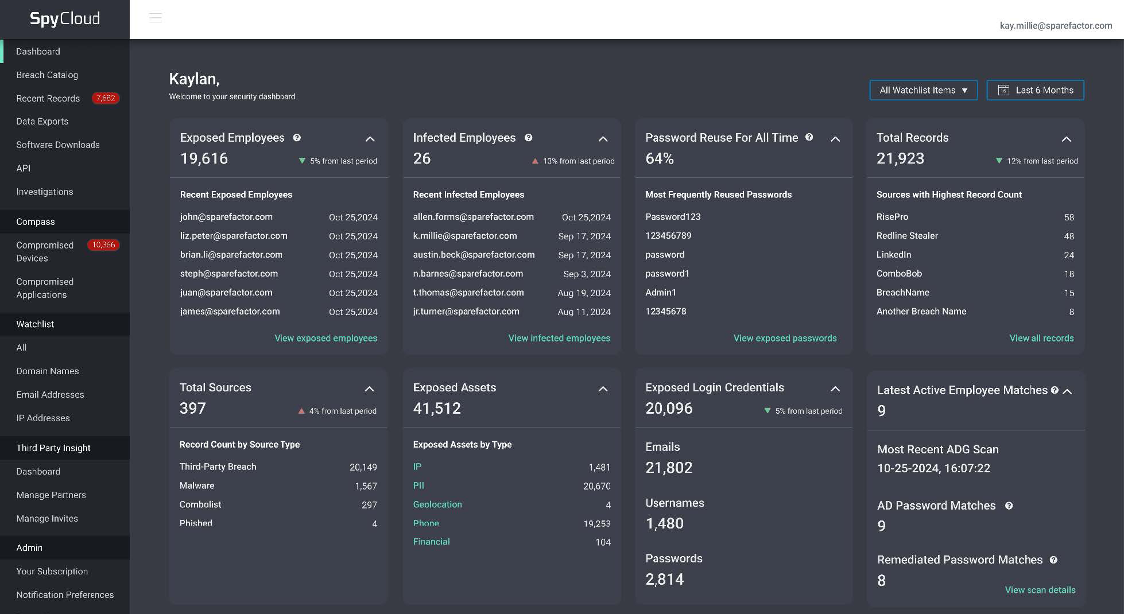Click the hamburger menu icon in header

point(155,18)
